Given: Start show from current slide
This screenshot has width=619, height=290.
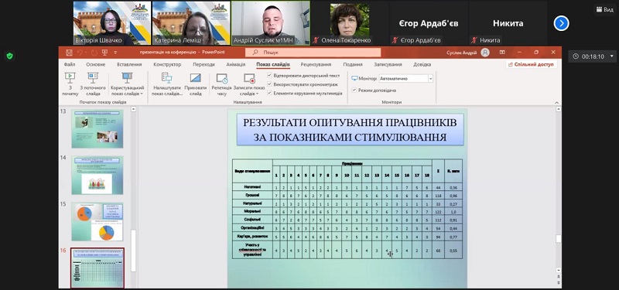Looking at the screenshot, I should click(x=93, y=78).
